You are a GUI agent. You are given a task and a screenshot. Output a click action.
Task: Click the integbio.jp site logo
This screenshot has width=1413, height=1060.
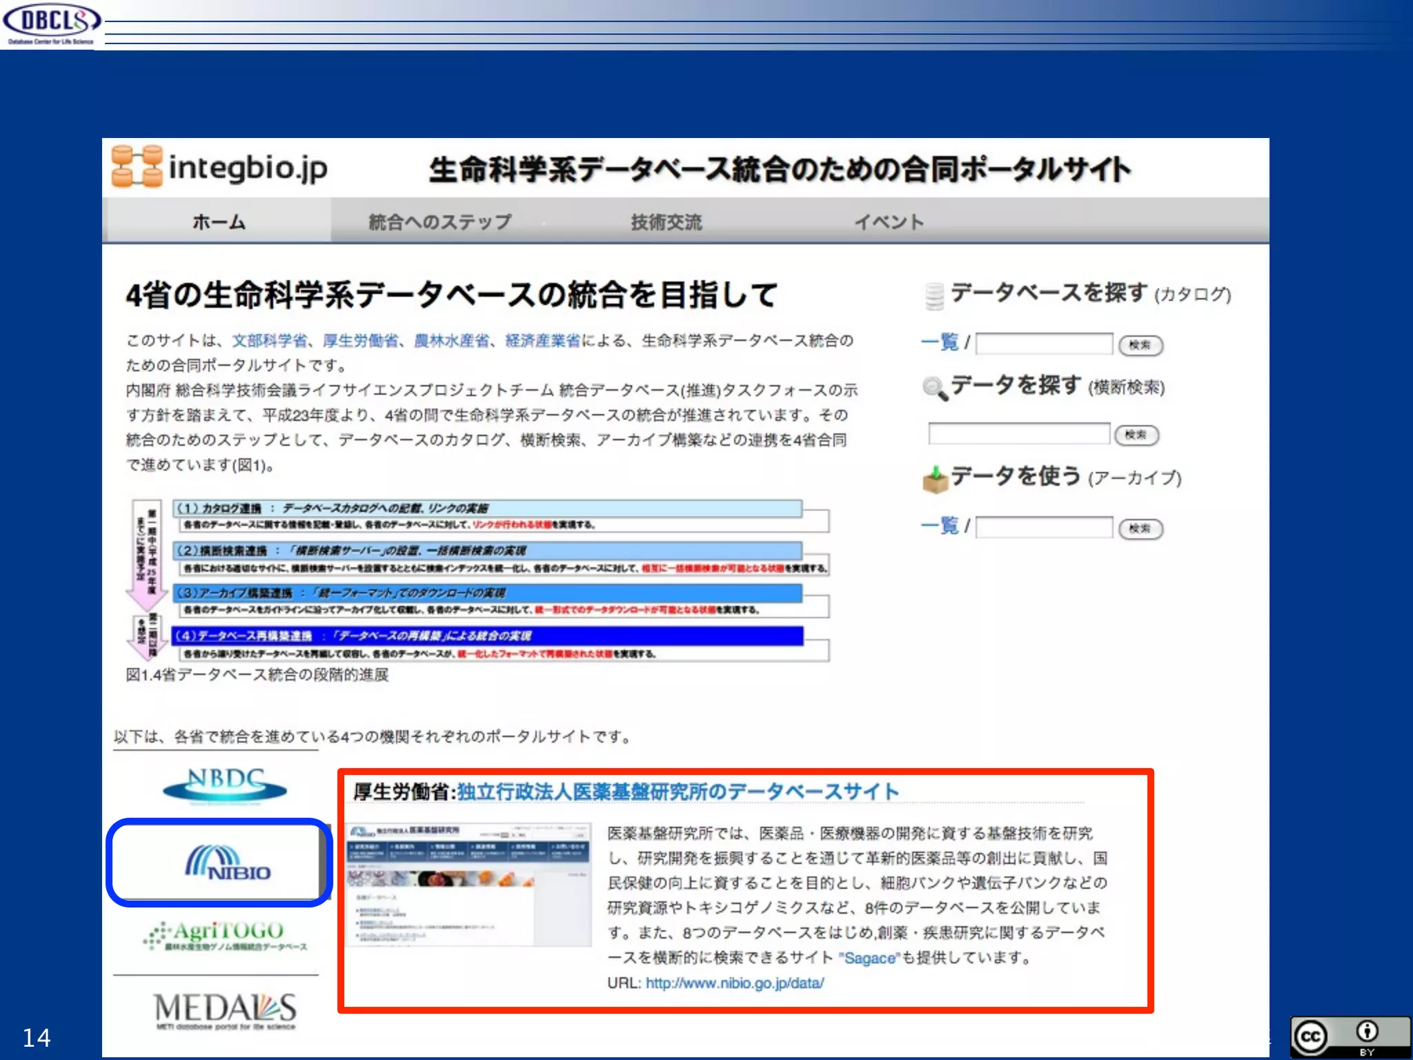click(219, 167)
